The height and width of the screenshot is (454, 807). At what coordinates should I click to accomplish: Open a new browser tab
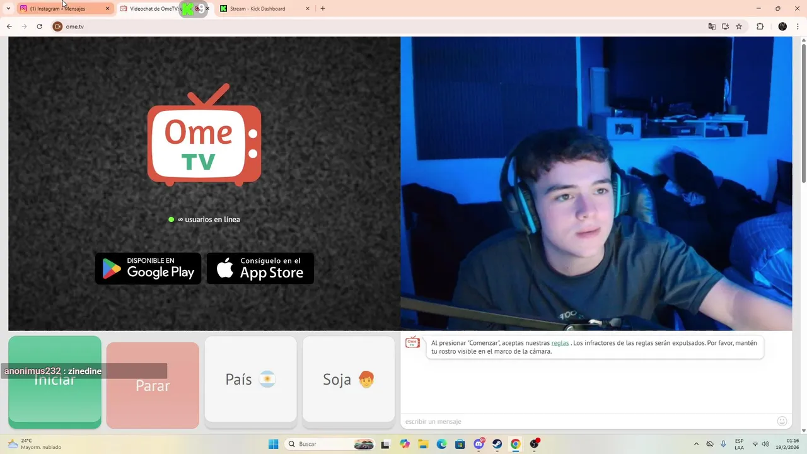(323, 9)
